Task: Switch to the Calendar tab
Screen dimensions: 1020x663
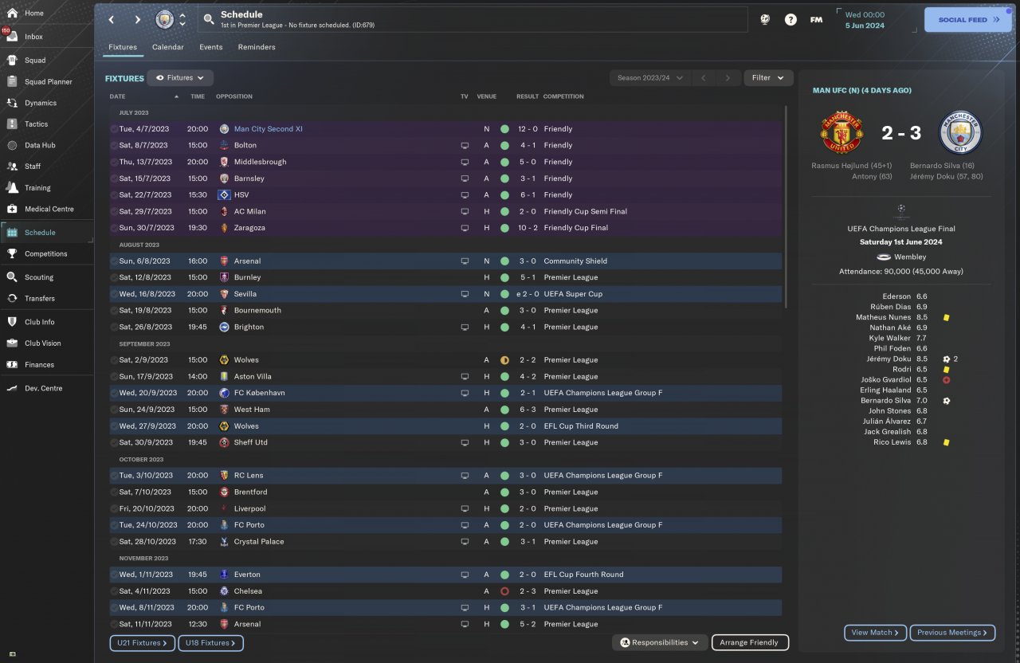Action: tap(167, 47)
